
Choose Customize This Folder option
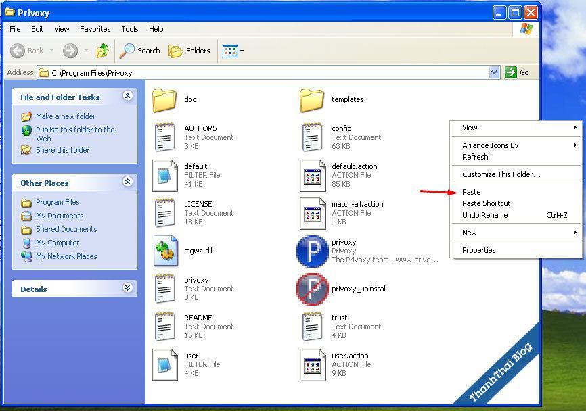point(516,174)
